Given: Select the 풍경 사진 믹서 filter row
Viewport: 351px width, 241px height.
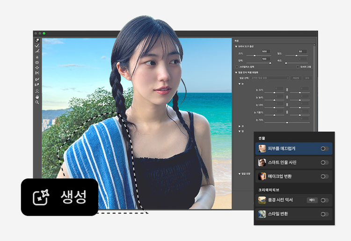Looking at the screenshot, I should click(x=294, y=200).
